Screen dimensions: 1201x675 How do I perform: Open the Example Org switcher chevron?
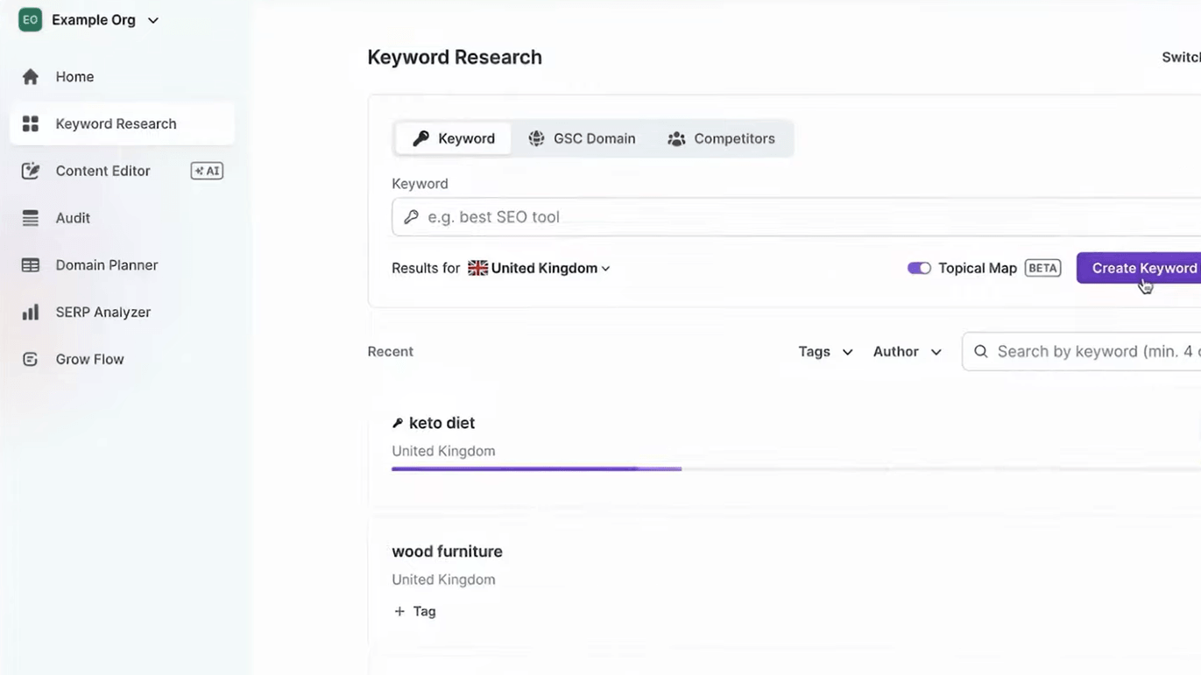[x=153, y=20]
